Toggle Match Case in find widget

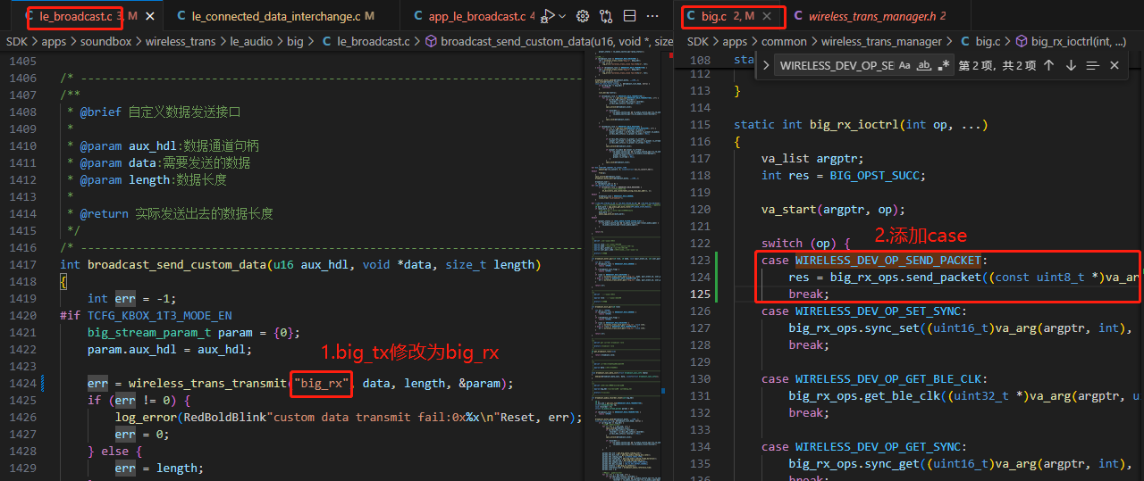pos(904,65)
